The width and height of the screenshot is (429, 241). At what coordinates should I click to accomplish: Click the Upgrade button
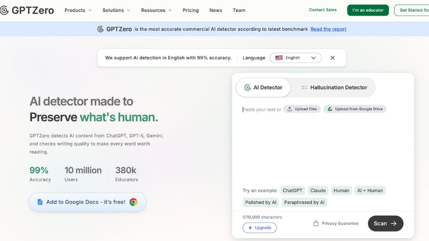[x=260, y=228]
